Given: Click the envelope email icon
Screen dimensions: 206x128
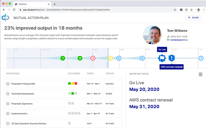Looking at the screenshot, I should click(x=168, y=40).
